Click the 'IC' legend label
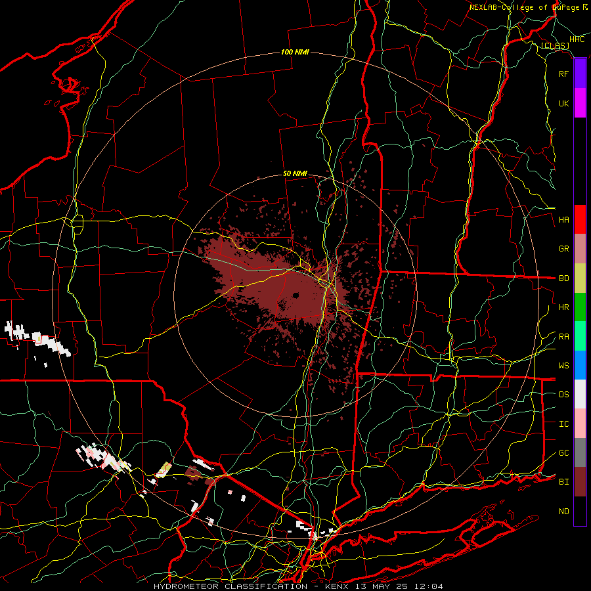The image size is (591, 591). click(563, 424)
